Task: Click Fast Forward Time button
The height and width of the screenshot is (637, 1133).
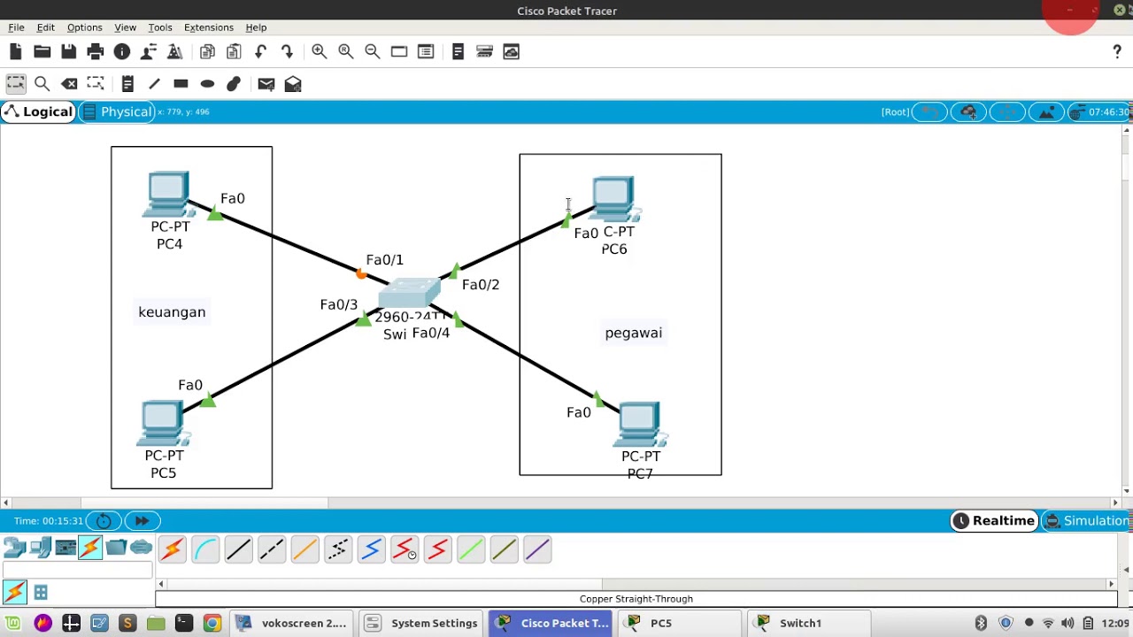Action: tap(142, 521)
